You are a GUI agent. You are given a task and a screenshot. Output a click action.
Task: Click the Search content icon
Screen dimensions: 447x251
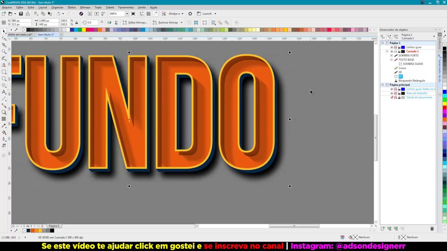click(81, 14)
